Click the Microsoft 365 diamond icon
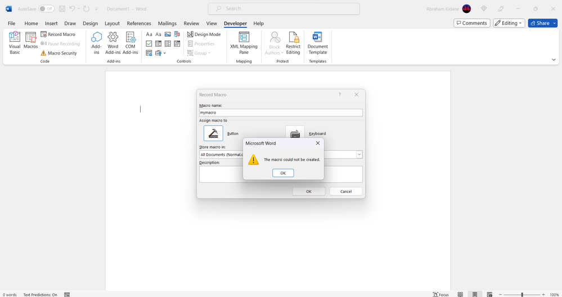Viewport: 562px width, 297px height. 484,8
